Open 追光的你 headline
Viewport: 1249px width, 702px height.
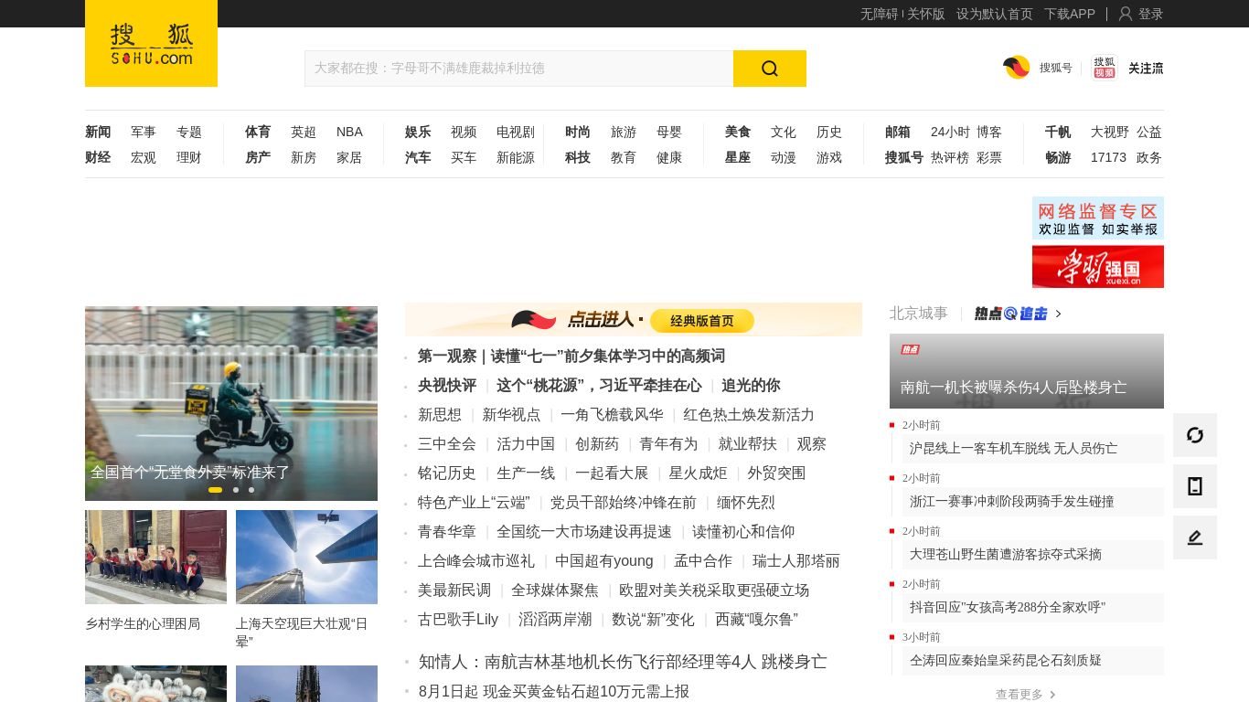pos(751,385)
